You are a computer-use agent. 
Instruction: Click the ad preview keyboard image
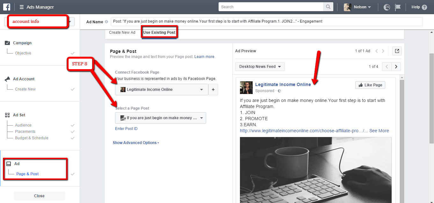(315, 170)
